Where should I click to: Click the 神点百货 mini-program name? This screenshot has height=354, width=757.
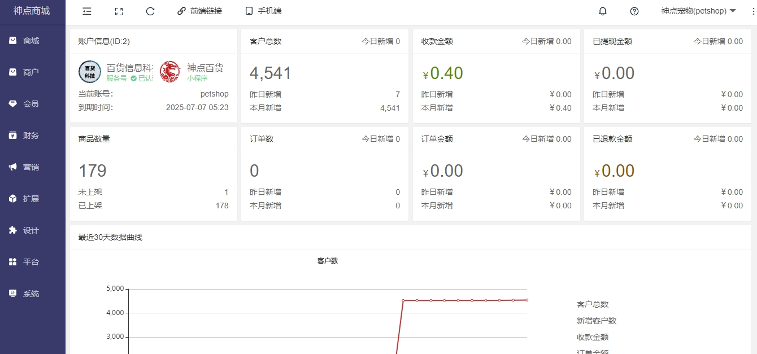pyautogui.click(x=205, y=68)
